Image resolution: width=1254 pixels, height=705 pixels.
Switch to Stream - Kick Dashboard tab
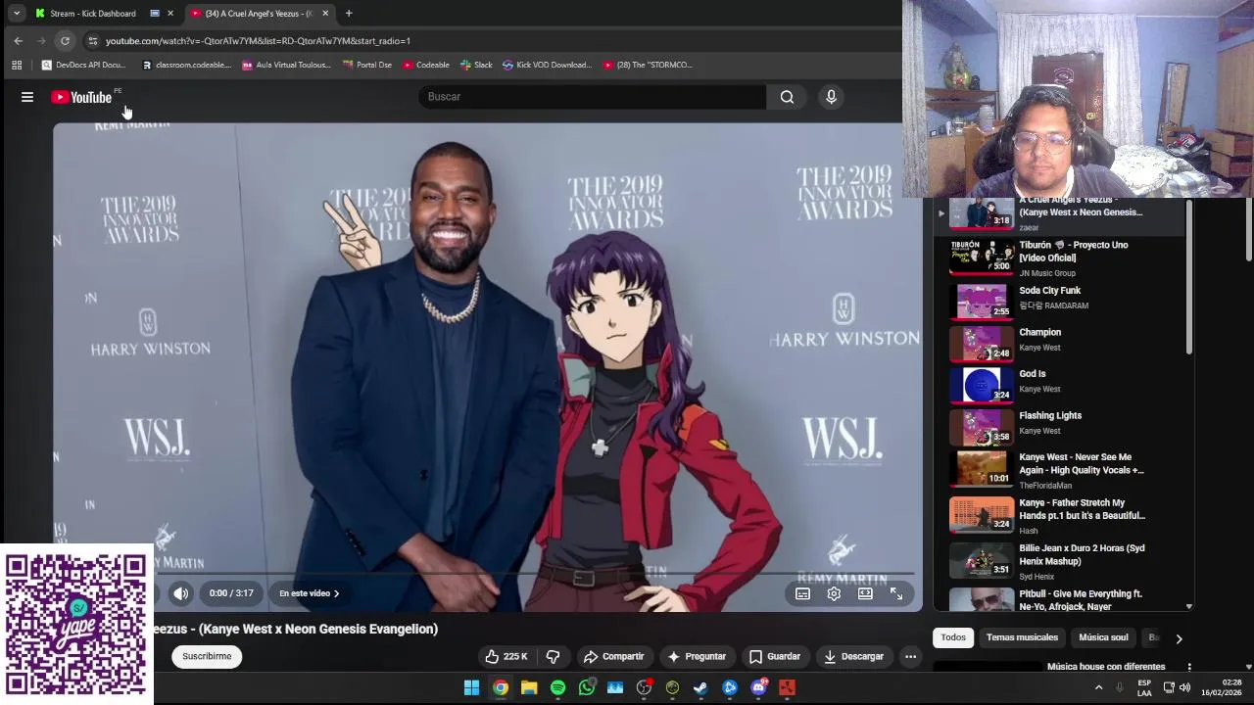(x=93, y=14)
